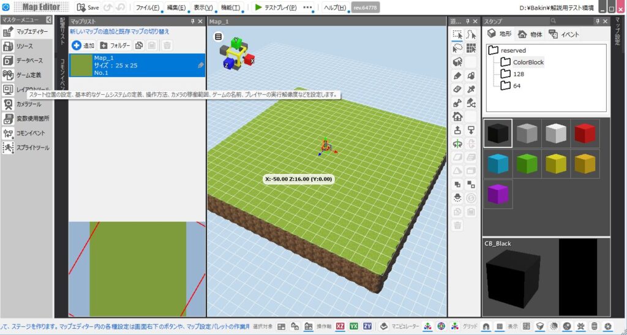Click the Save icon in the toolbar
This screenshot has height=335, width=627.
(x=88, y=7)
